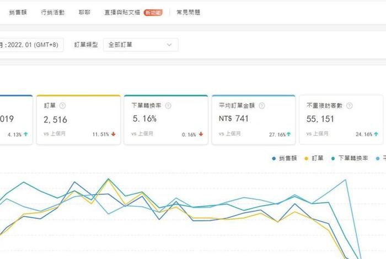Click green up arrow by 4.13%

pos(25,134)
